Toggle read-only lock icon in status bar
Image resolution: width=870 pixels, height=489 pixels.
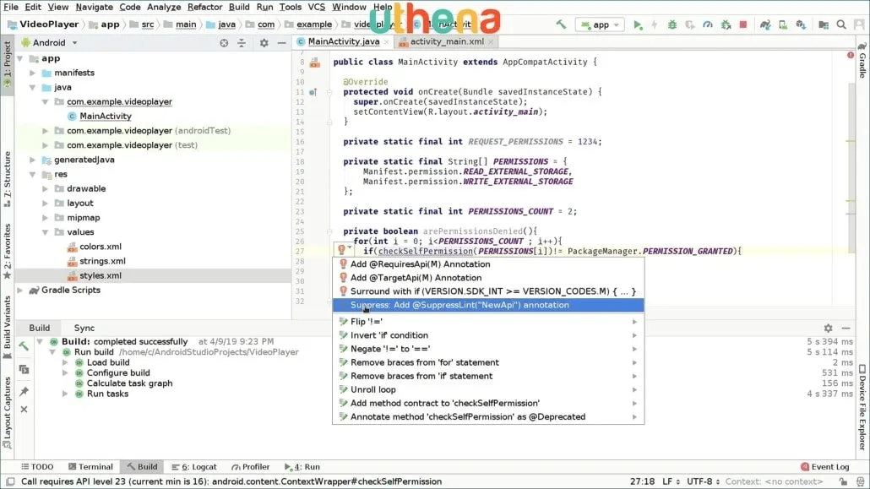(843, 481)
